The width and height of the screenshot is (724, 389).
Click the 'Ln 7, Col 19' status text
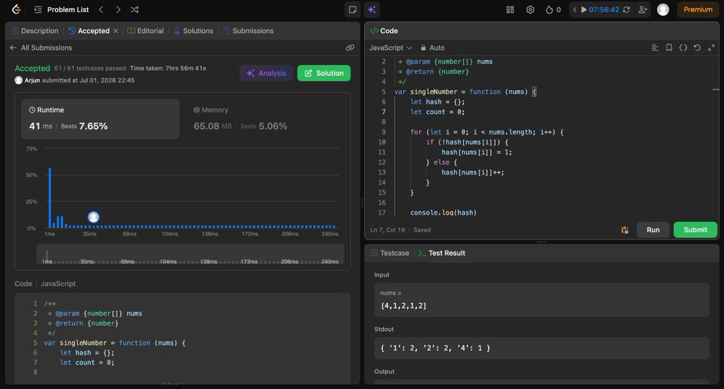pos(387,230)
